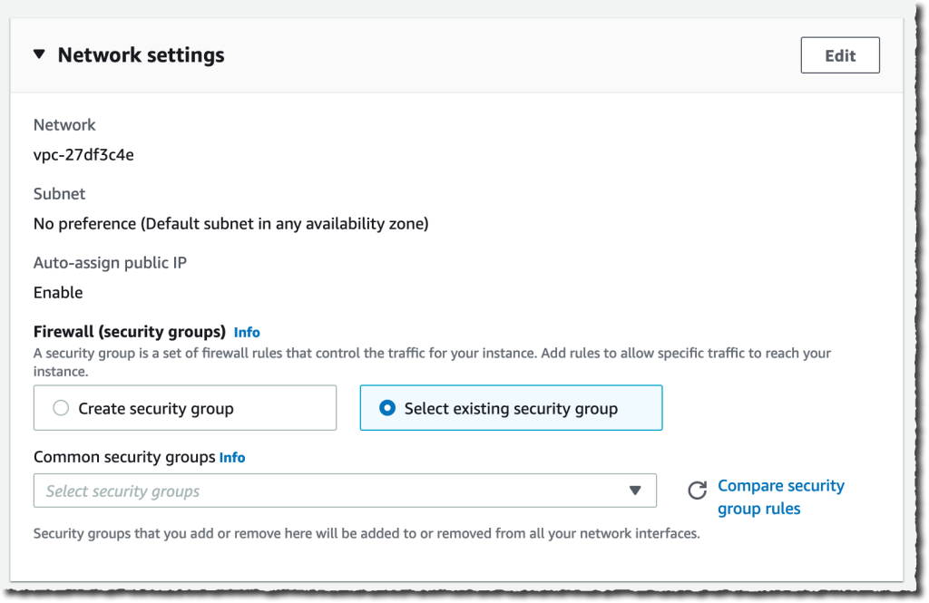
Task: Click the vpc-27df3c4e network value
Action: (x=82, y=154)
